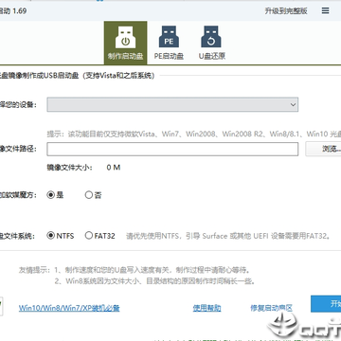Click the 升级到完整版 link
Screen dimensions: 341x341
(286, 11)
